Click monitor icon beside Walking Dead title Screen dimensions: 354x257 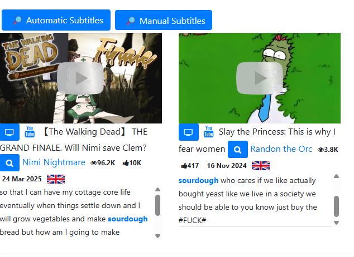pos(9,132)
